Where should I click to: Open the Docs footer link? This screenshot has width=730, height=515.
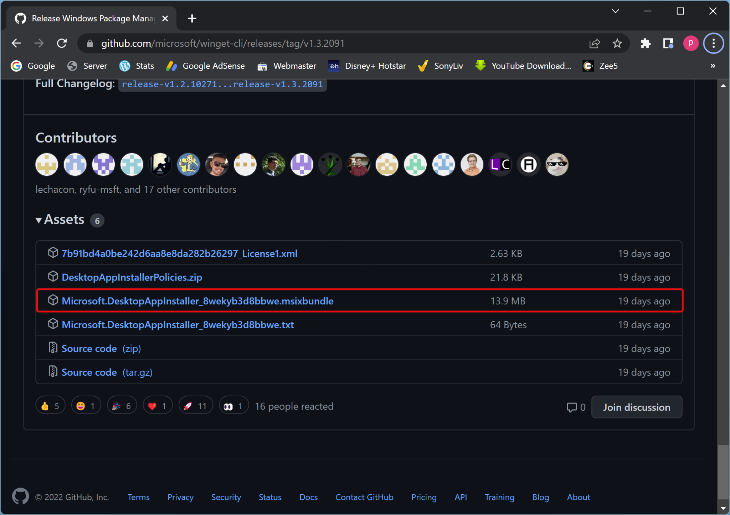coord(308,497)
